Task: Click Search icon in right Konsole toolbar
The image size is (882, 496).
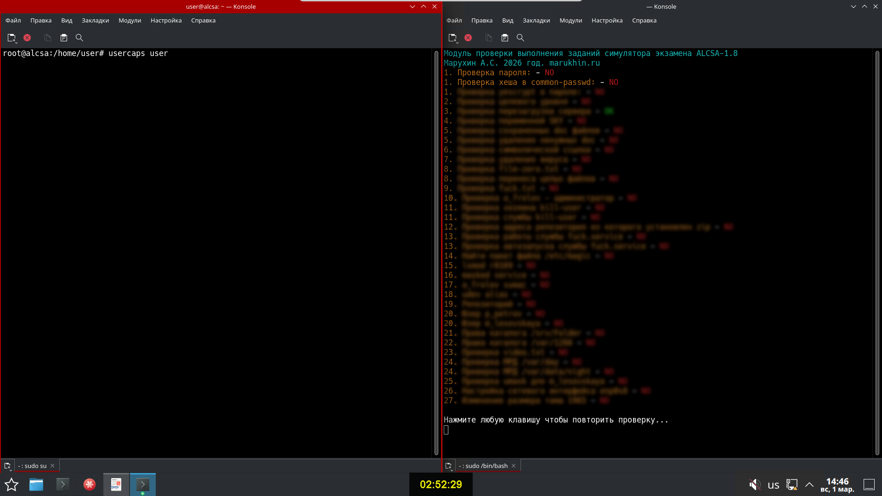Action: click(x=520, y=38)
